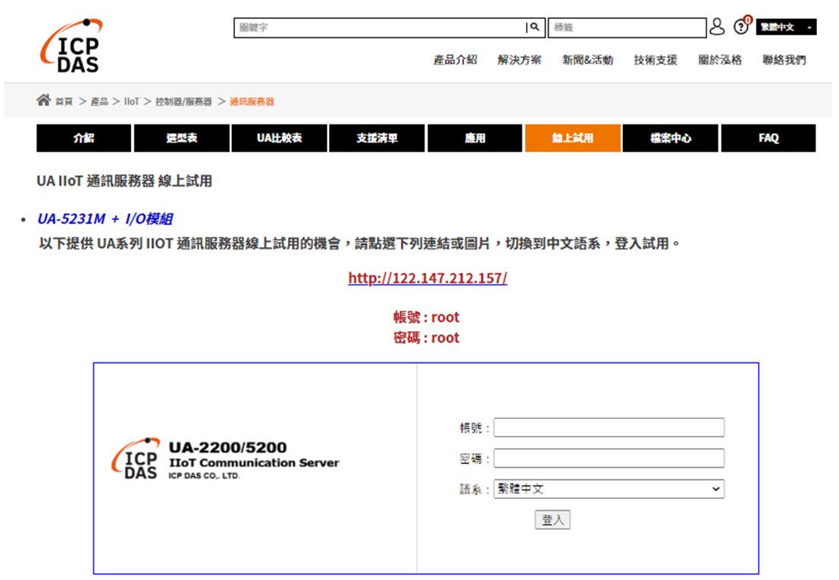The height and width of the screenshot is (580, 839).
Task: Go to 產品 breadcrumb link
Action: (99, 102)
